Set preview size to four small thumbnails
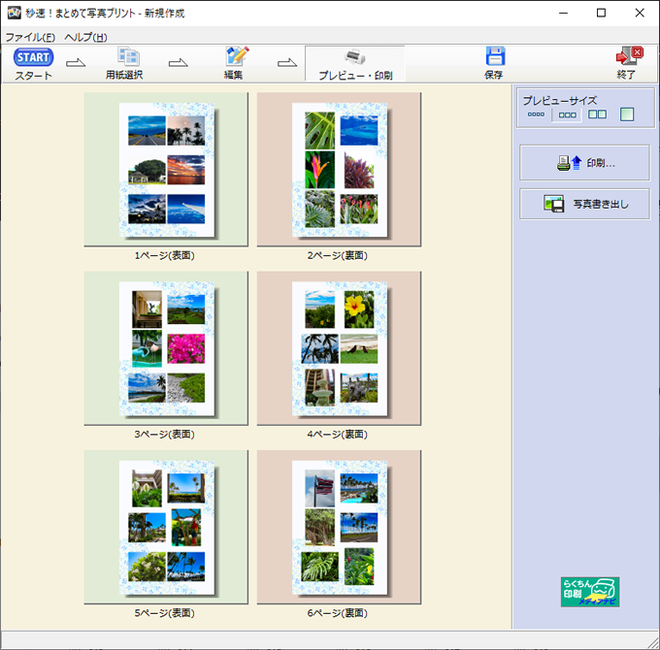Screen dimensions: 660x650 [x=537, y=114]
